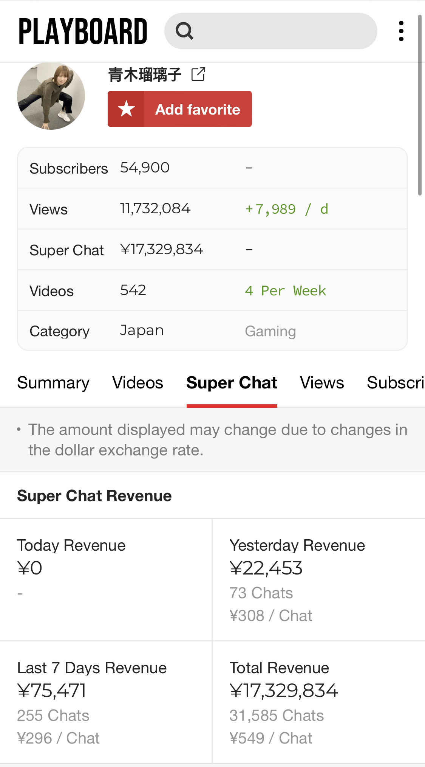425x767 pixels.
Task: Click the Yesterday Revenue card
Action: 318,579
